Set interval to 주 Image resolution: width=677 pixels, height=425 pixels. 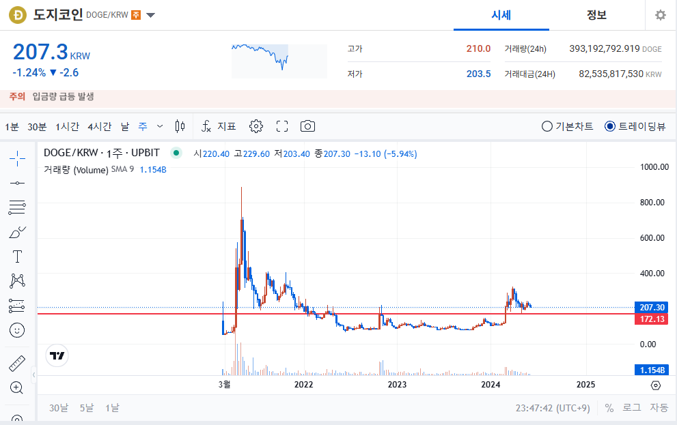[x=143, y=126]
